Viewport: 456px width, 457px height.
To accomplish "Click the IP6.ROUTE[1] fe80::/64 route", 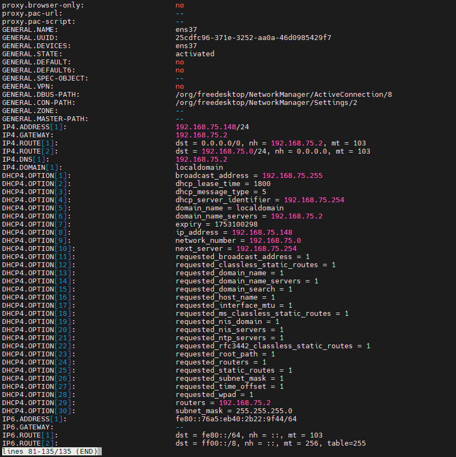I will (249, 435).
